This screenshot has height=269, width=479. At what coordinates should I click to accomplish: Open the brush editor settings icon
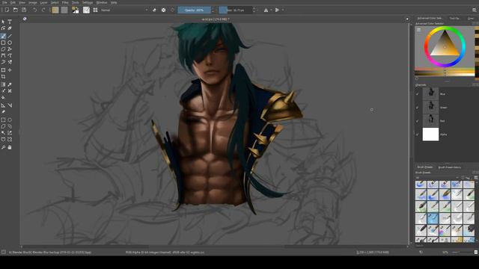tap(87, 10)
